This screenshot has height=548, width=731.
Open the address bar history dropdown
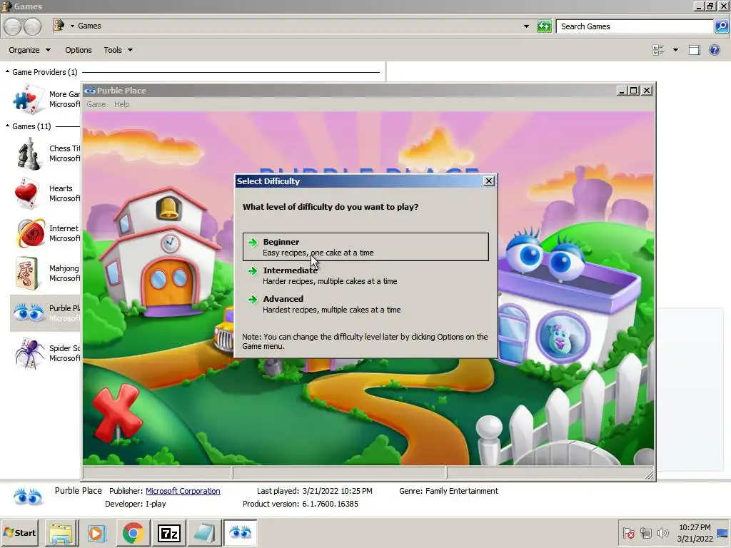526,26
